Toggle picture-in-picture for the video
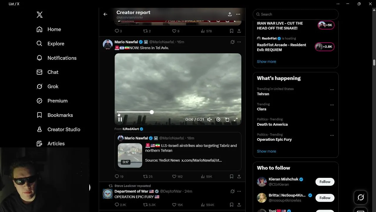Screen dimensions: 376x212 click(x=227, y=120)
